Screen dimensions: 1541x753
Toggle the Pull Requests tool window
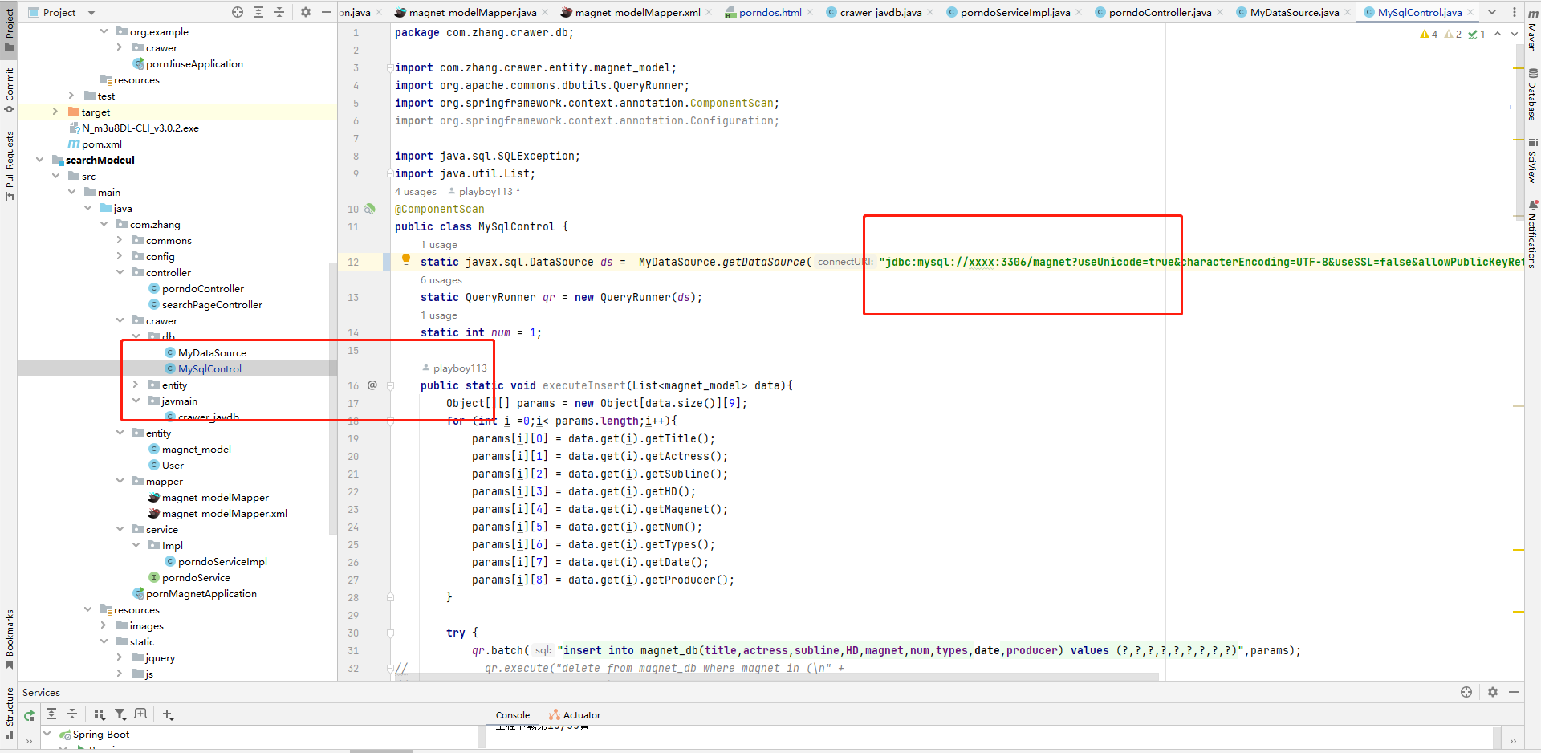(10, 157)
